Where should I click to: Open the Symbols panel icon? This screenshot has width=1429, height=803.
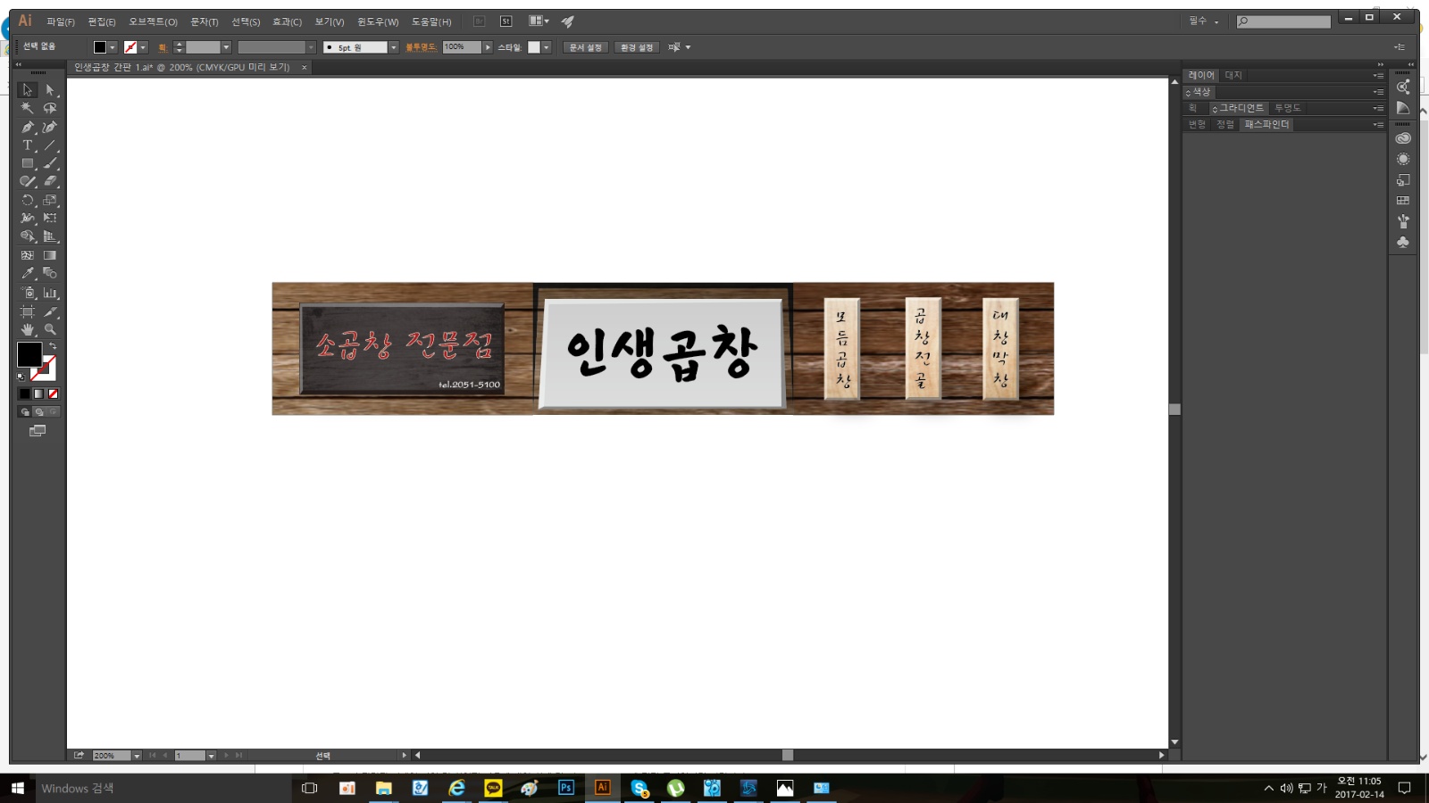[1403, 242]
